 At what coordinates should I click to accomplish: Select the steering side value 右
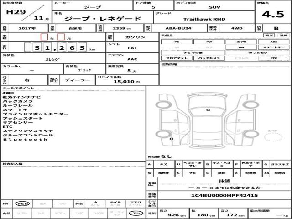[x=27, y=80]
